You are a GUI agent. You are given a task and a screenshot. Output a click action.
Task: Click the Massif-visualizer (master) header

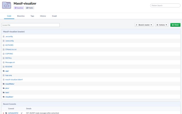[14, 32]
